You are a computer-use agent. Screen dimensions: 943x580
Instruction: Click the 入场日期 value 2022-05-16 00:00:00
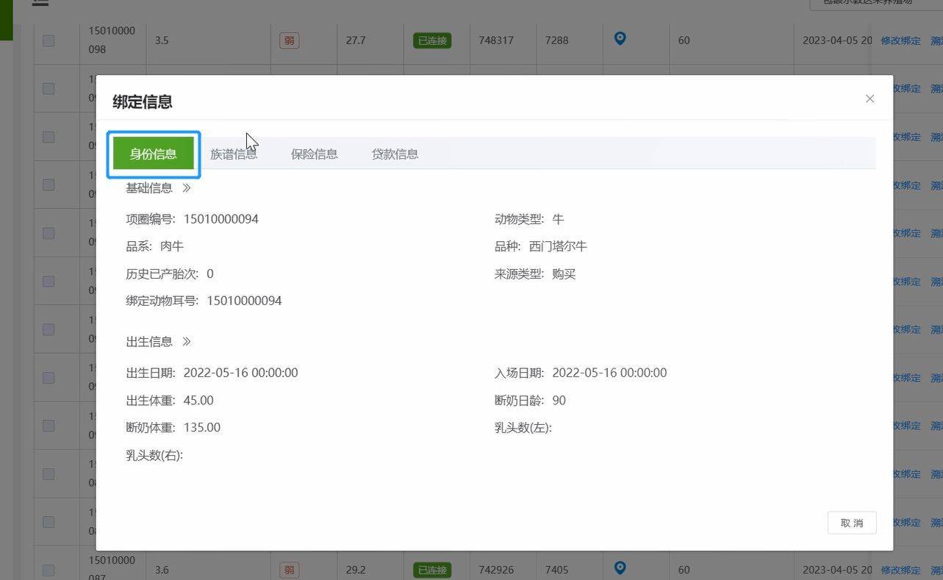tap(609, 373)
